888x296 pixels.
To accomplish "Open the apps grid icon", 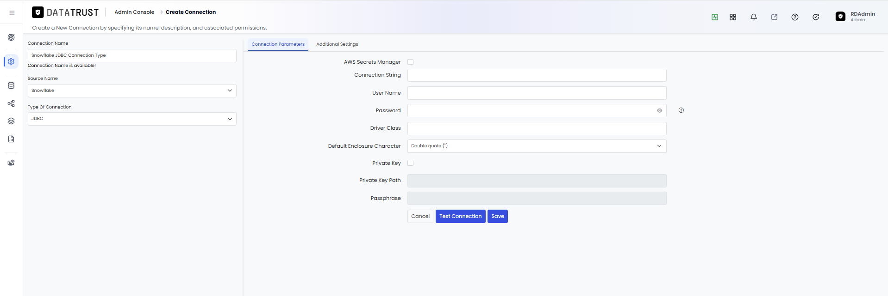I will 733,17.
